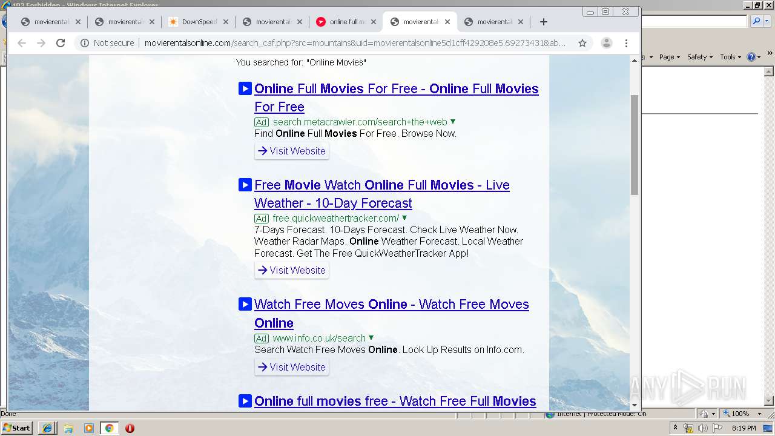Open Online Full Movies For Free link
Image resolution: width=775 pixels, height=436 pixels.
coord(397,97)
